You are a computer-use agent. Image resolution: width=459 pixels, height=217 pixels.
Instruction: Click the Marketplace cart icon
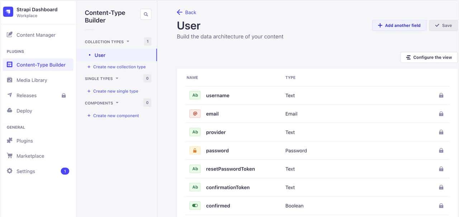[x=9, y=156]
